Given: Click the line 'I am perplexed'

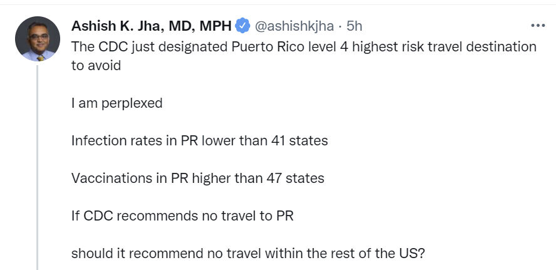Looking at the screenshot, I should pyautogui.click(x=117, y=103).
